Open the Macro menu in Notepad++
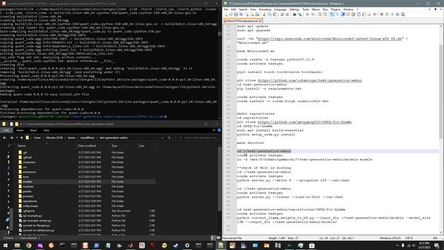 click(x=316, y=9)
